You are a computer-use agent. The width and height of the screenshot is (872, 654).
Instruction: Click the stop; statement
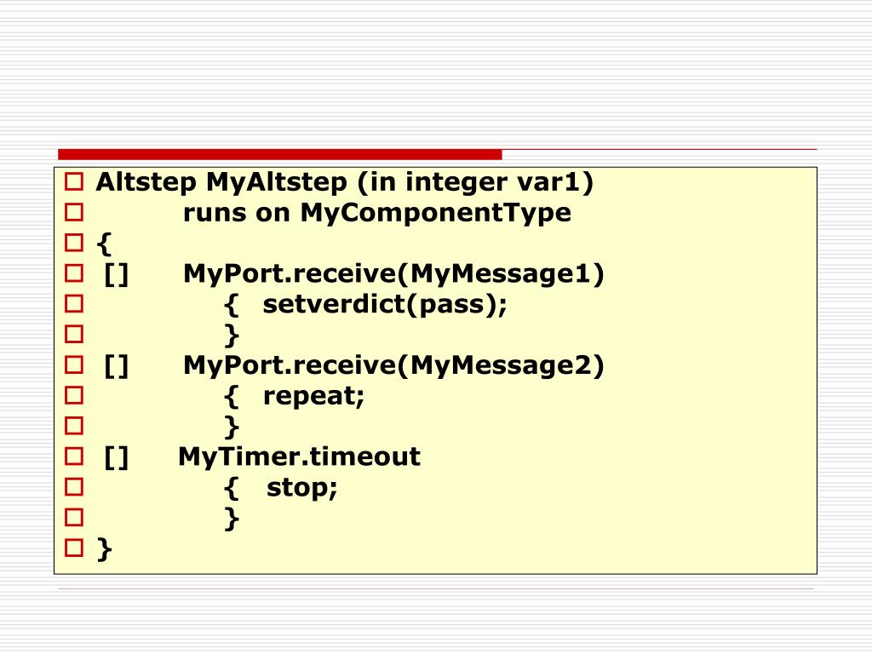pos(302,488)
